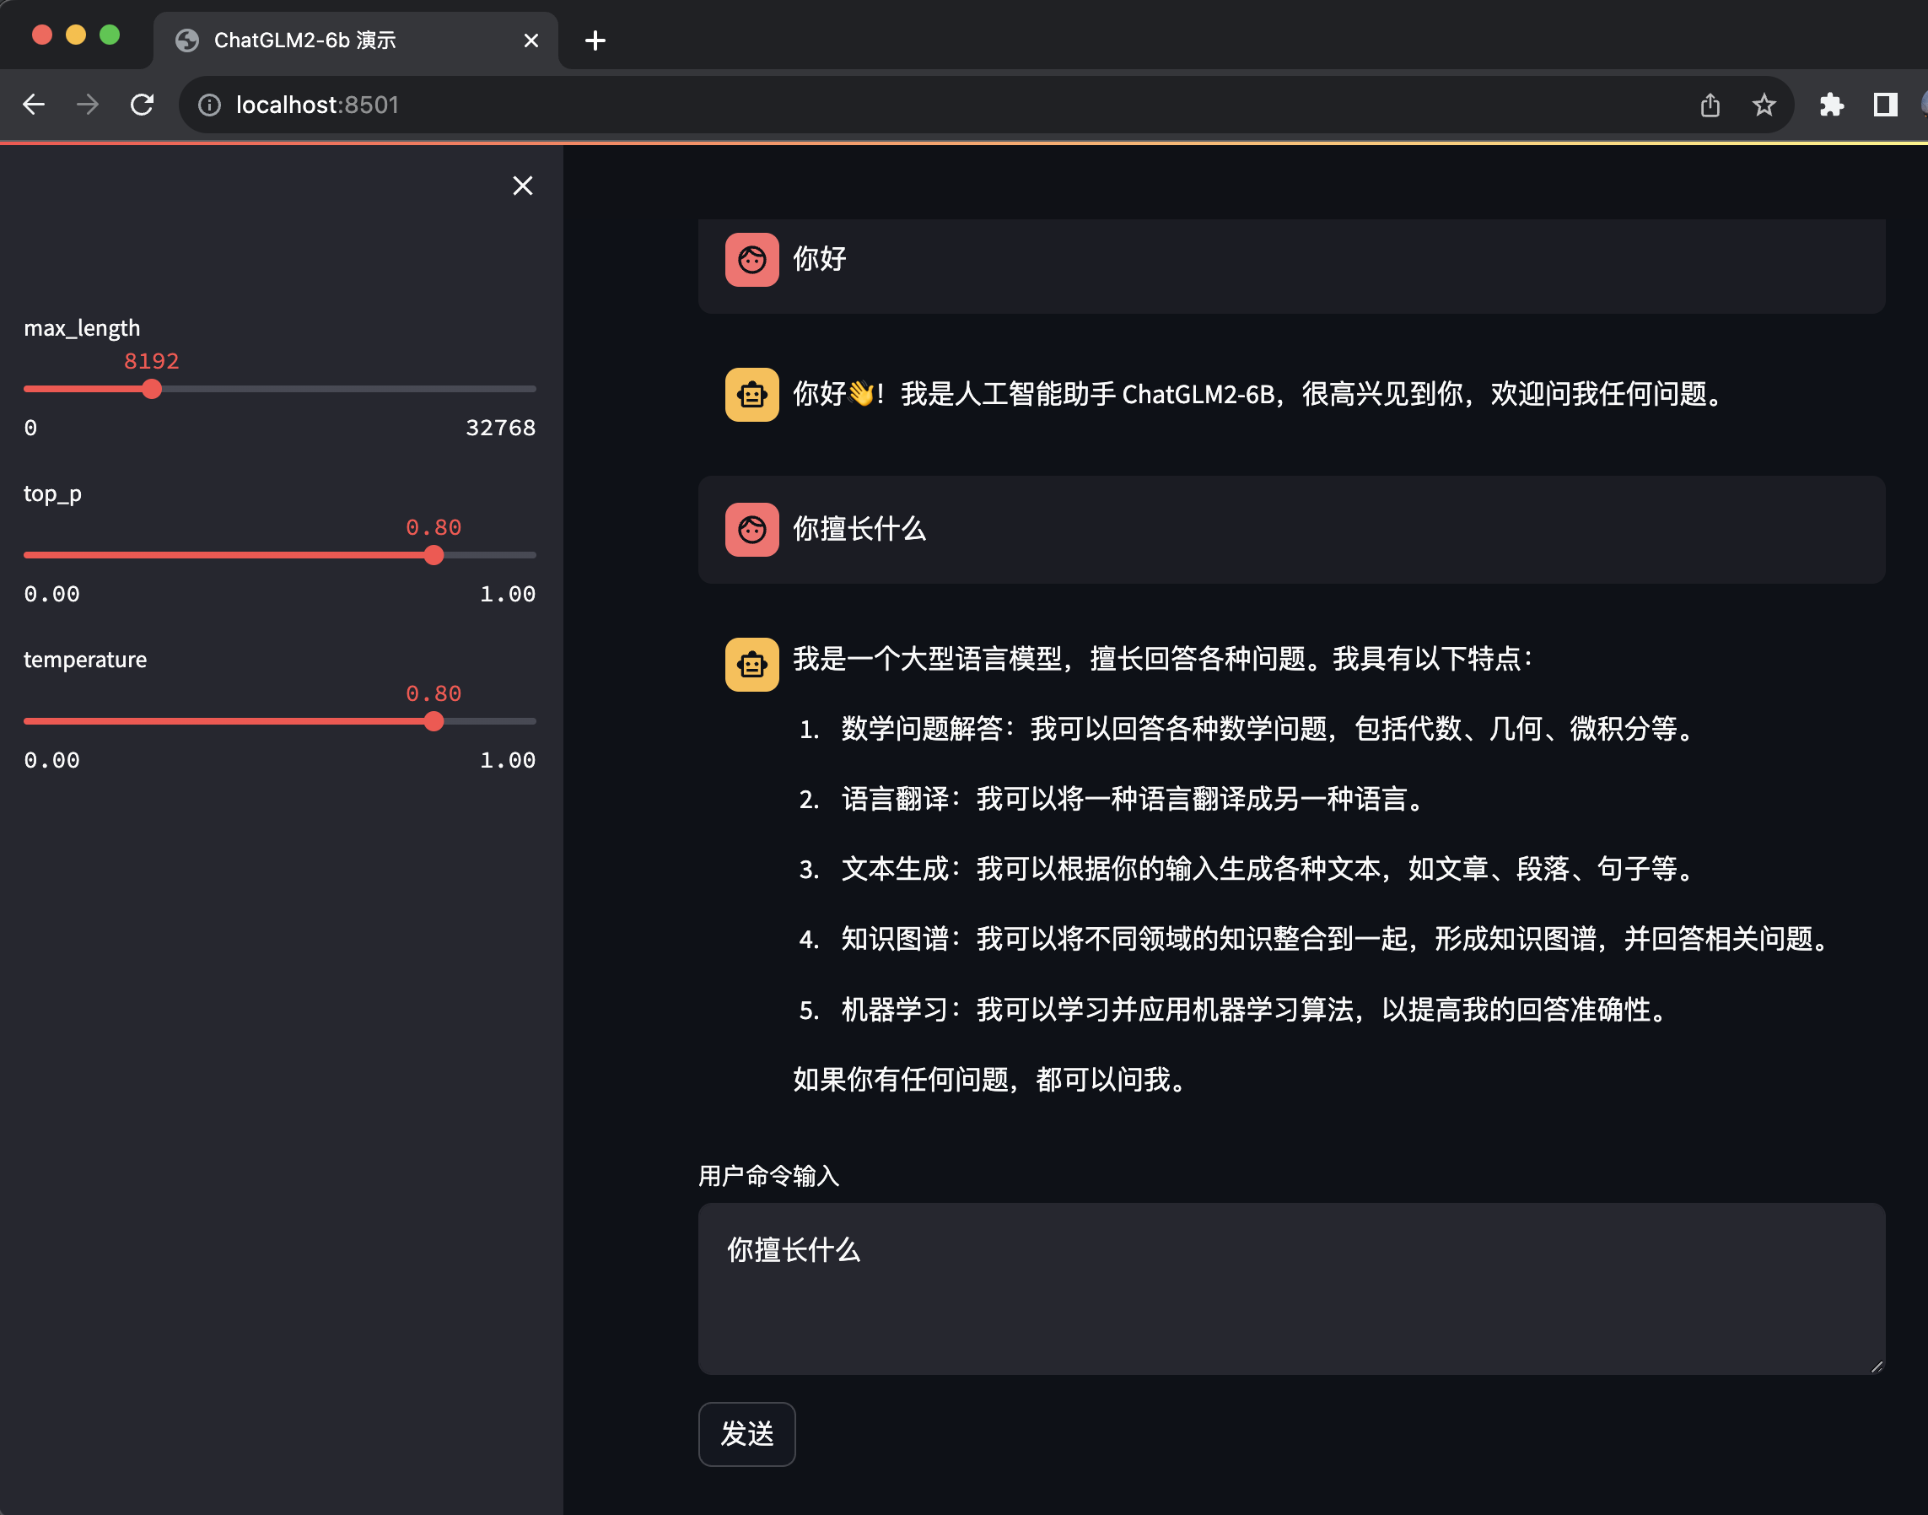Click the max_length slider handle

(152, 389)
